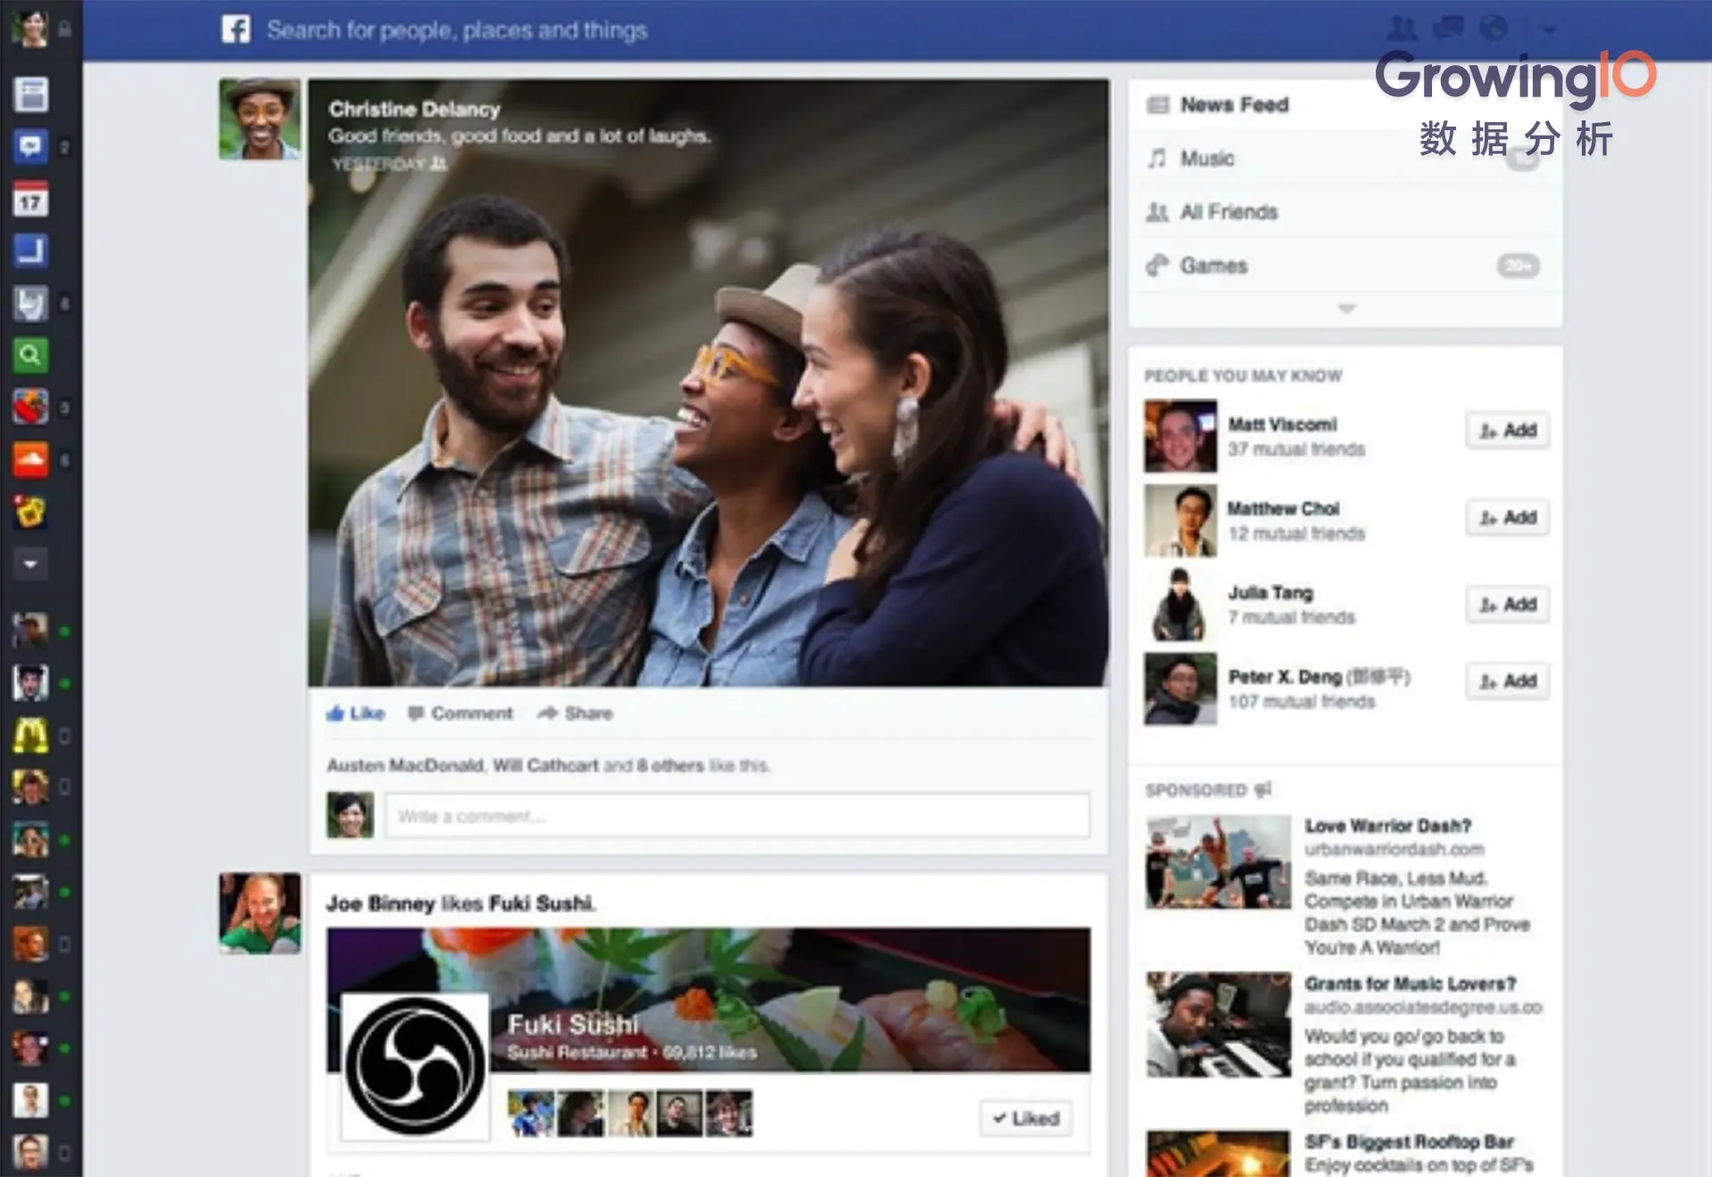The image size is (1712, 1177).
Task: Open the calendar events icon showing 17
Action: 30,200
